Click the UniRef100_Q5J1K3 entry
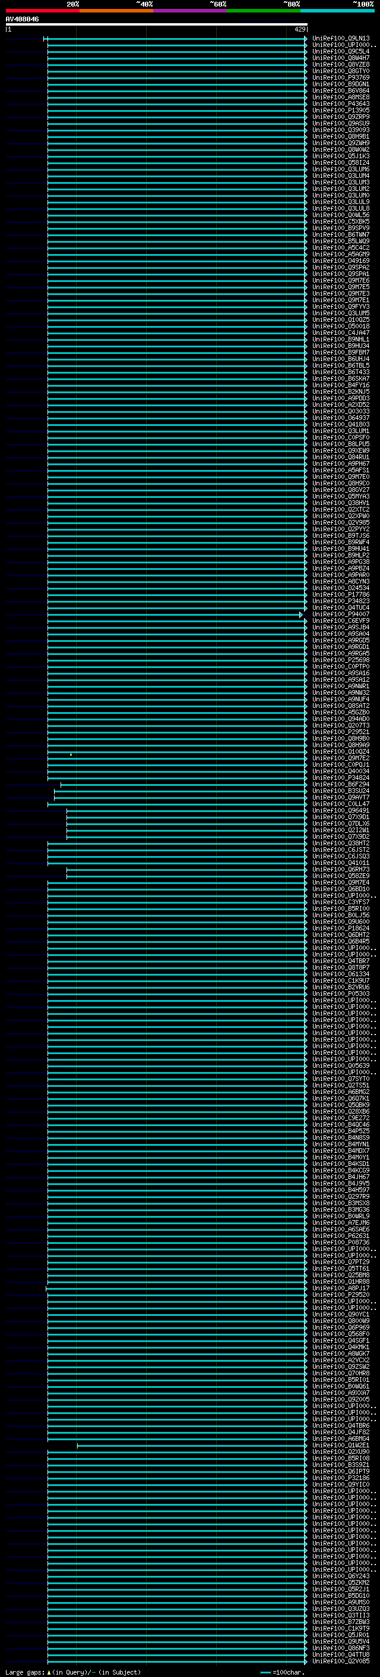 [x=341, y=156]
